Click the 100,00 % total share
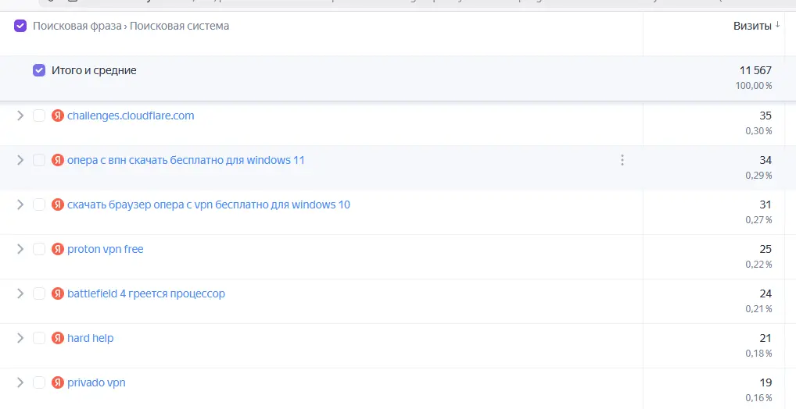The width and height of the screenshot is (796, 409). (x=753, y=86)
